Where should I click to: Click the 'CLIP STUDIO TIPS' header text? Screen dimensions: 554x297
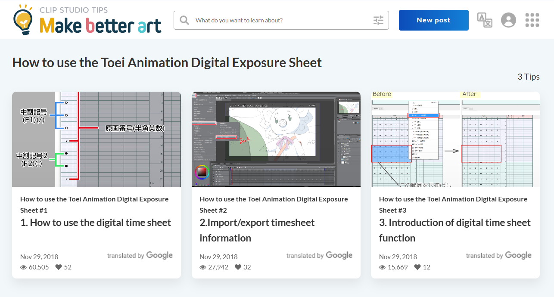(x=74, y=10)
